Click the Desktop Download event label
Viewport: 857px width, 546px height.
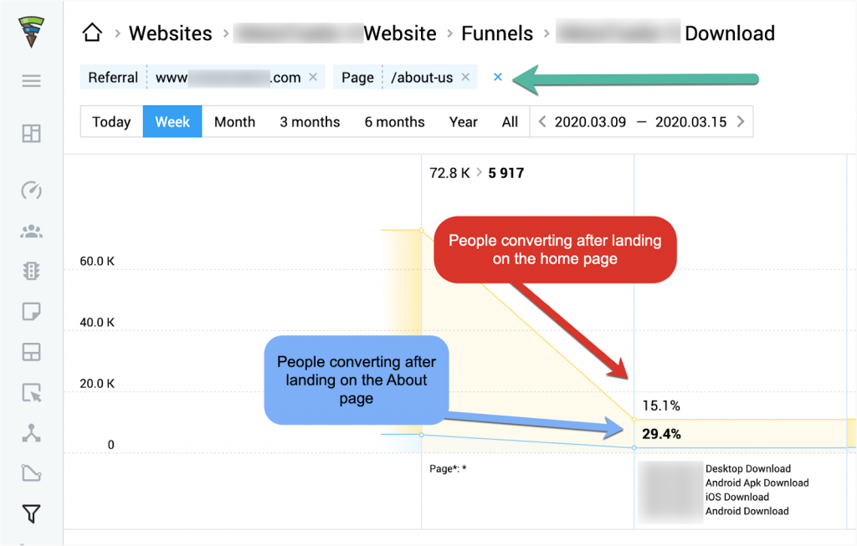(747, 468)
